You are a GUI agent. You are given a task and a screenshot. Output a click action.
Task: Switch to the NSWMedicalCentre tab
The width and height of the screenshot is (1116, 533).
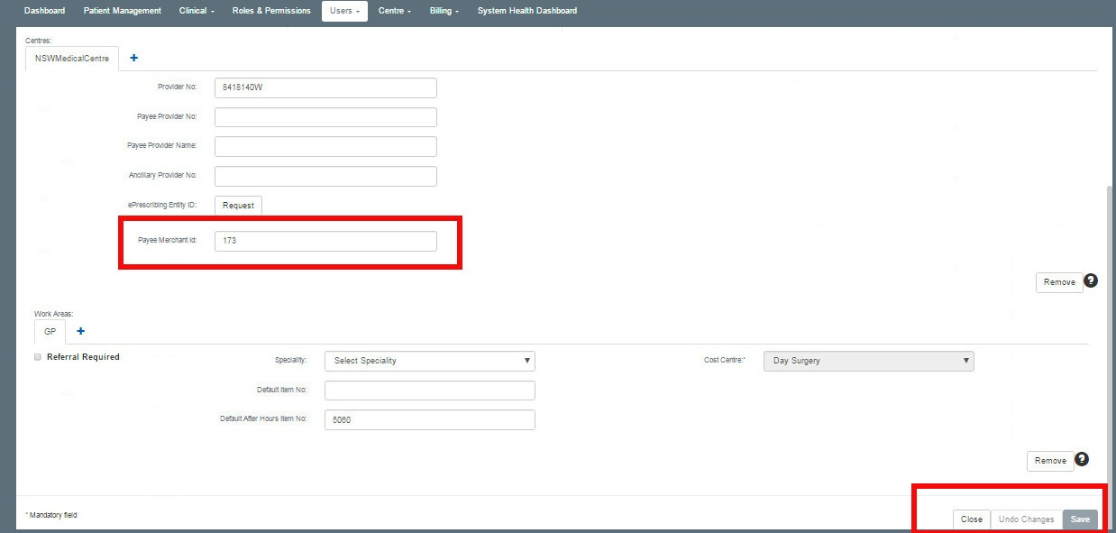click(x=71, y=58)
